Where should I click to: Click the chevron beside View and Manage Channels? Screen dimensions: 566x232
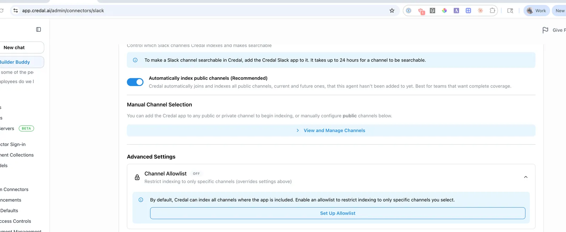[298, 130]
